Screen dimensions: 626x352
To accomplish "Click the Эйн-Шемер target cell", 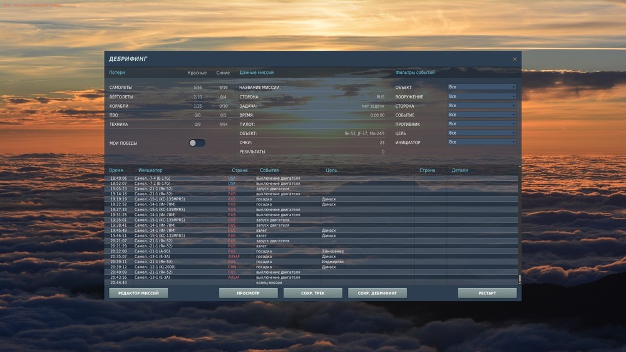I will point(333,251).
